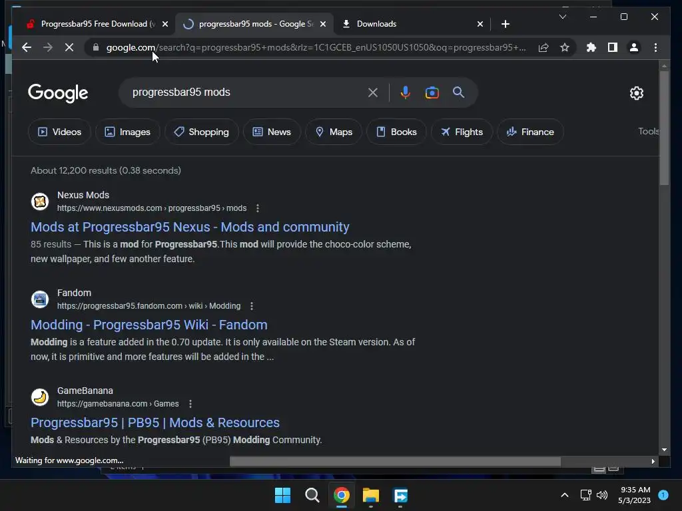Click the Fandom site favicon
The width and height of the screenshot is (682, 511).
click(x=39, y=299)
